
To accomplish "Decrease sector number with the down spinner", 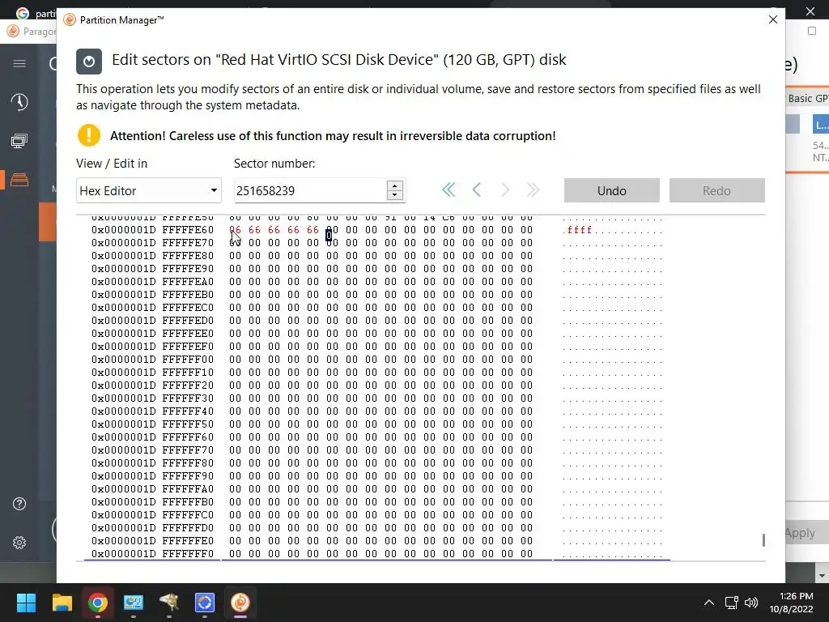I will (395, 195).
